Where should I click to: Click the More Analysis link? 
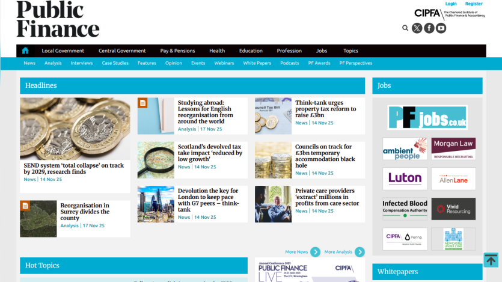(x=338, y=252)
